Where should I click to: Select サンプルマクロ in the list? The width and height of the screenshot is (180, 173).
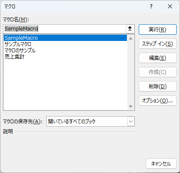(65, 44)
